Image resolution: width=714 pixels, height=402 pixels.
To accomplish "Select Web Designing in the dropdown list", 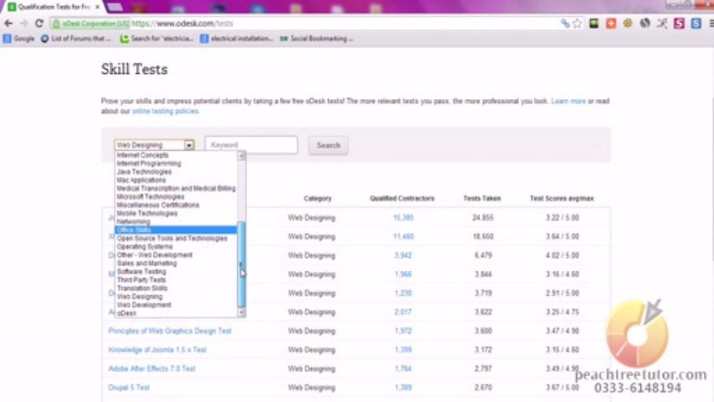I will coord(140,296).
